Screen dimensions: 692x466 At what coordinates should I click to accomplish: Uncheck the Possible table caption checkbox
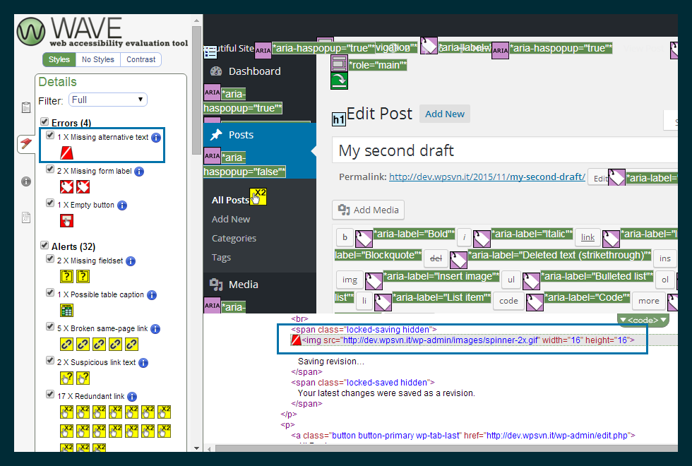[x=50, y=293]
